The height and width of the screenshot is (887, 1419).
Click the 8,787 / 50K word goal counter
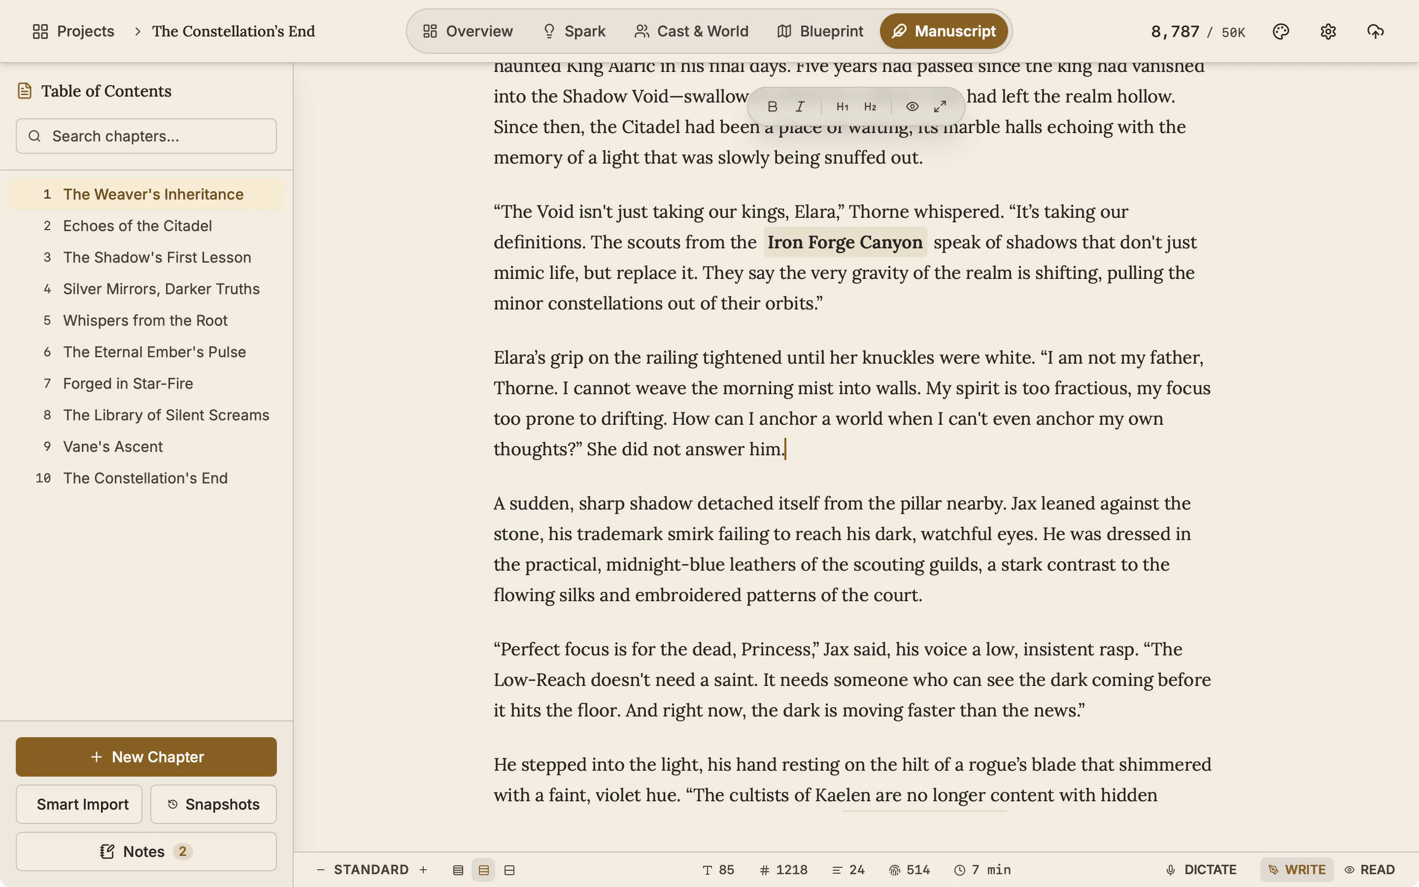(1198, 31)
